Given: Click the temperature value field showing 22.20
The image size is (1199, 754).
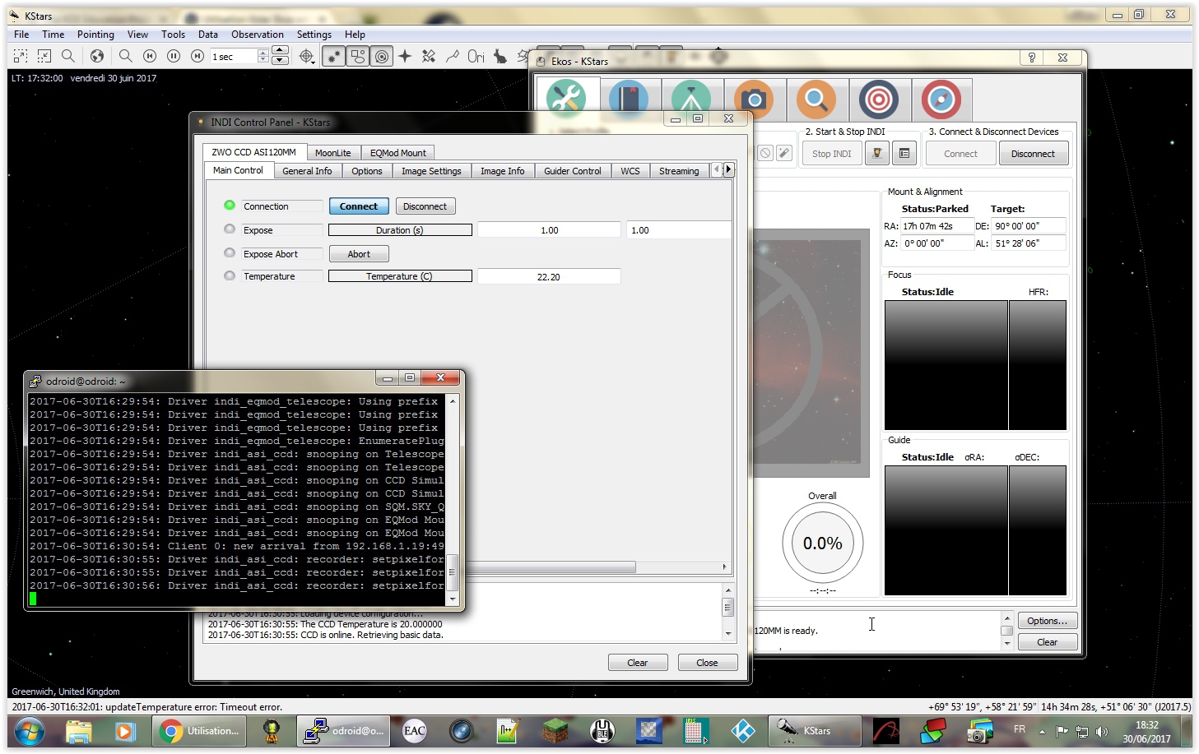Looking at the screenshot, I should (549, 277).
